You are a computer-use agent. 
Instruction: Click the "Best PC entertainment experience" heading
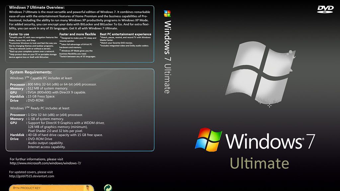tap(126, 34)
